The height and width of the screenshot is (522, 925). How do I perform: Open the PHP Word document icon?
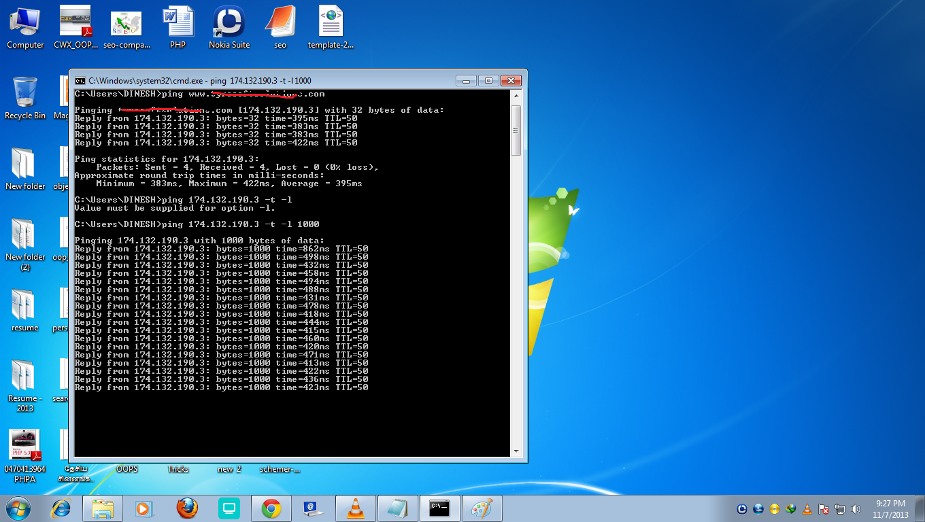[x=178, y=27]
